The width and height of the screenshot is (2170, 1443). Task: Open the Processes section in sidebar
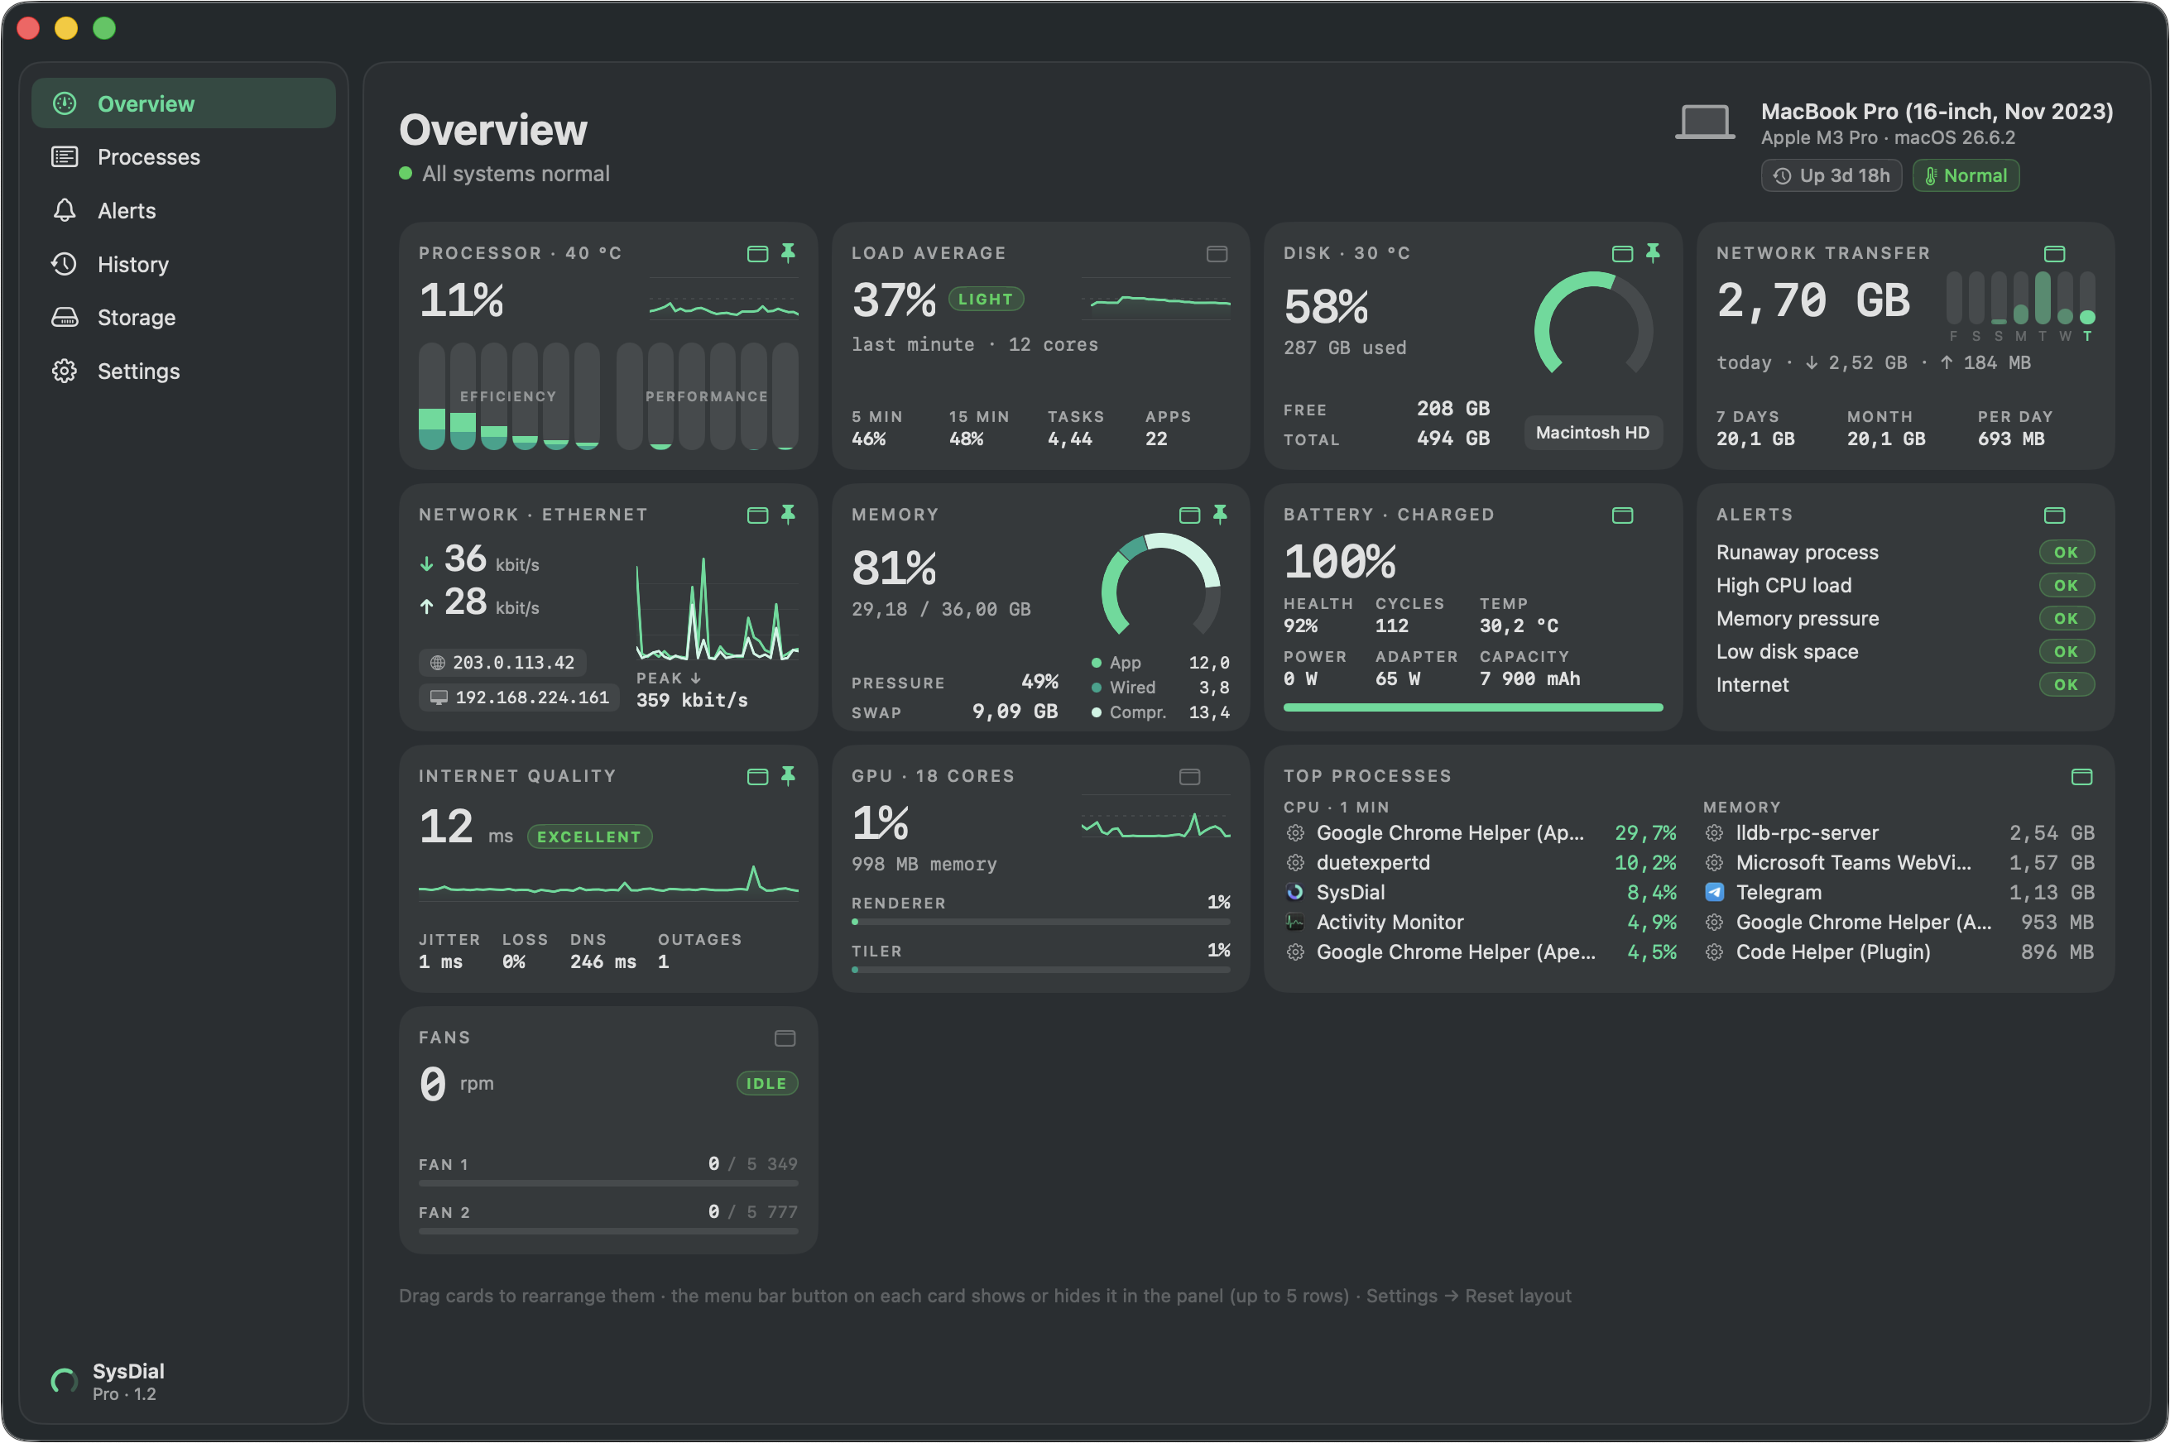point(183,157)
